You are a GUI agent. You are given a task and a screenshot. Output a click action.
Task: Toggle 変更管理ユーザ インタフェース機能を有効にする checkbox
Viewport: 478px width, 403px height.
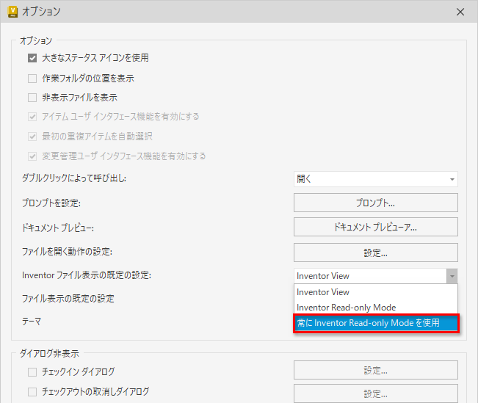click(32, 156)
